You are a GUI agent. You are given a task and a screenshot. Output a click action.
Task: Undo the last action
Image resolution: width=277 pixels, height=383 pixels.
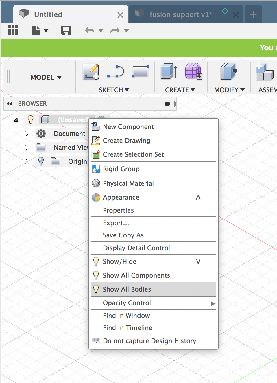click(90, 30)
